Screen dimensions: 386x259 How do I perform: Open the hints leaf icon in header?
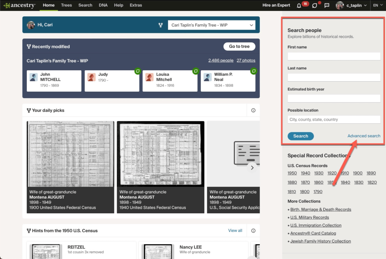314,5
